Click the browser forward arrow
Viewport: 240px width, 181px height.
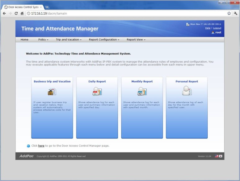coord(10,13)
